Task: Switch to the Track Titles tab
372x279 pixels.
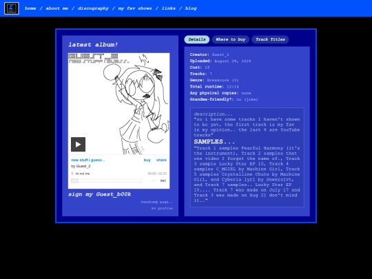Action: pos(270,39)
